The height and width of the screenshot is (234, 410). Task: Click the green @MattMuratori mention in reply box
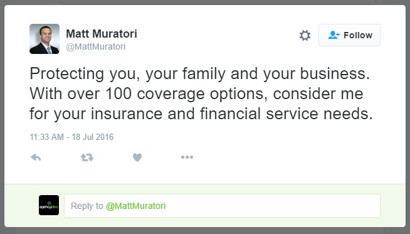coord(135,206)
